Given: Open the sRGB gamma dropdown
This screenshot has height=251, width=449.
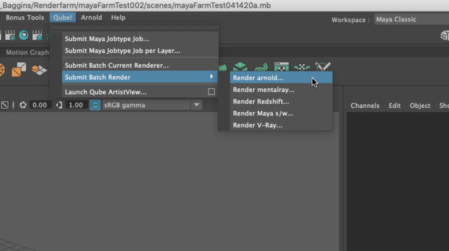Looking at the screenshot, I should pyautogui.click(x=196, y=105).
